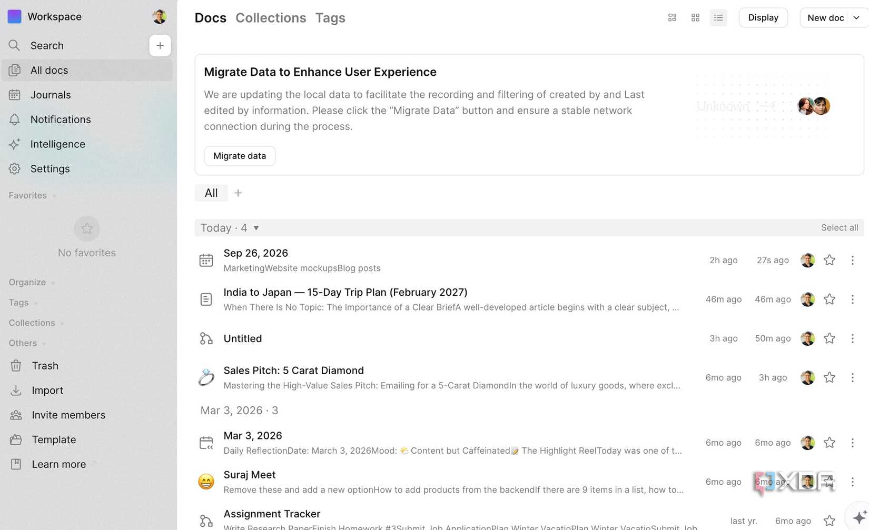Open more options for Untitled doc
Viewport: 869px width, 530px height.
852,338
